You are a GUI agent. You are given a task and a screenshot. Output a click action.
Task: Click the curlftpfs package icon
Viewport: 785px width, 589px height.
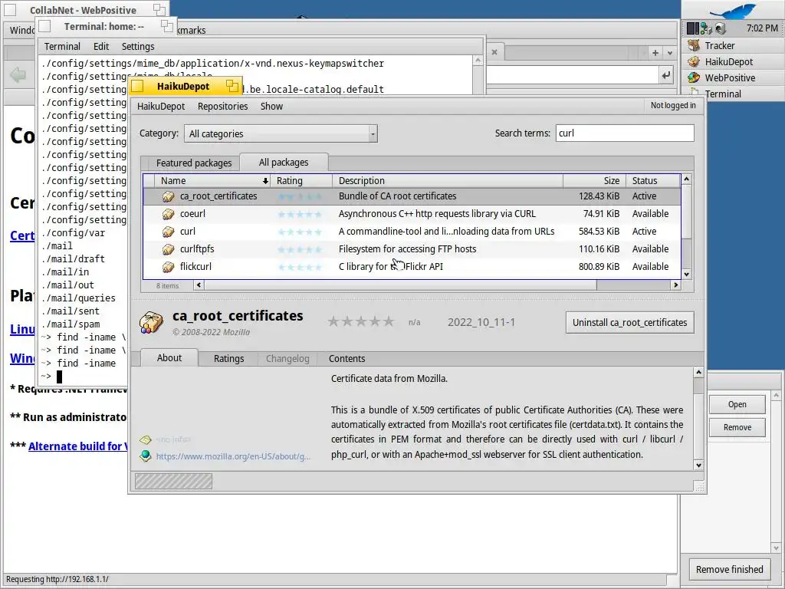[x=168, y=249]
